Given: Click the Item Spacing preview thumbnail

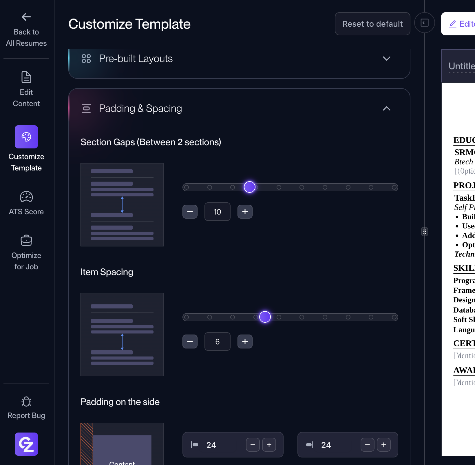Looking at the screenshot, I should click(122, 335).
